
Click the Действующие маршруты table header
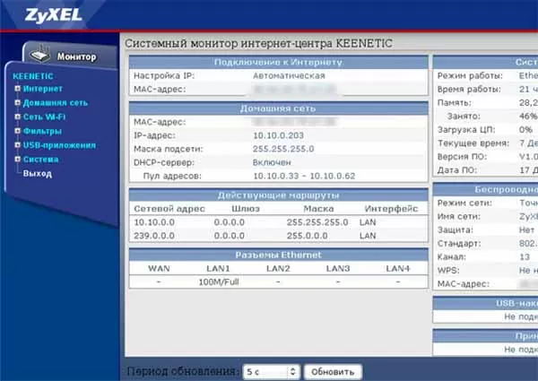(x=277, y=195)
